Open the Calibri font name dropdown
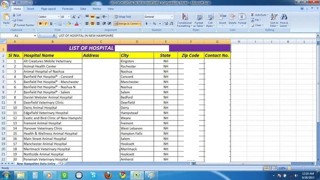This screenshot has width=320, height=180. tap(58, 17)
